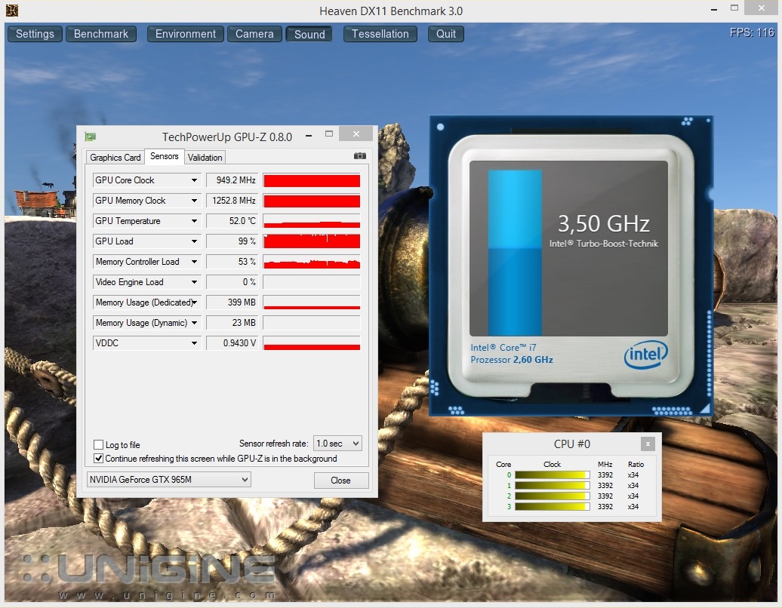Click the GPU-Z window title bar text

pos(227,137)
